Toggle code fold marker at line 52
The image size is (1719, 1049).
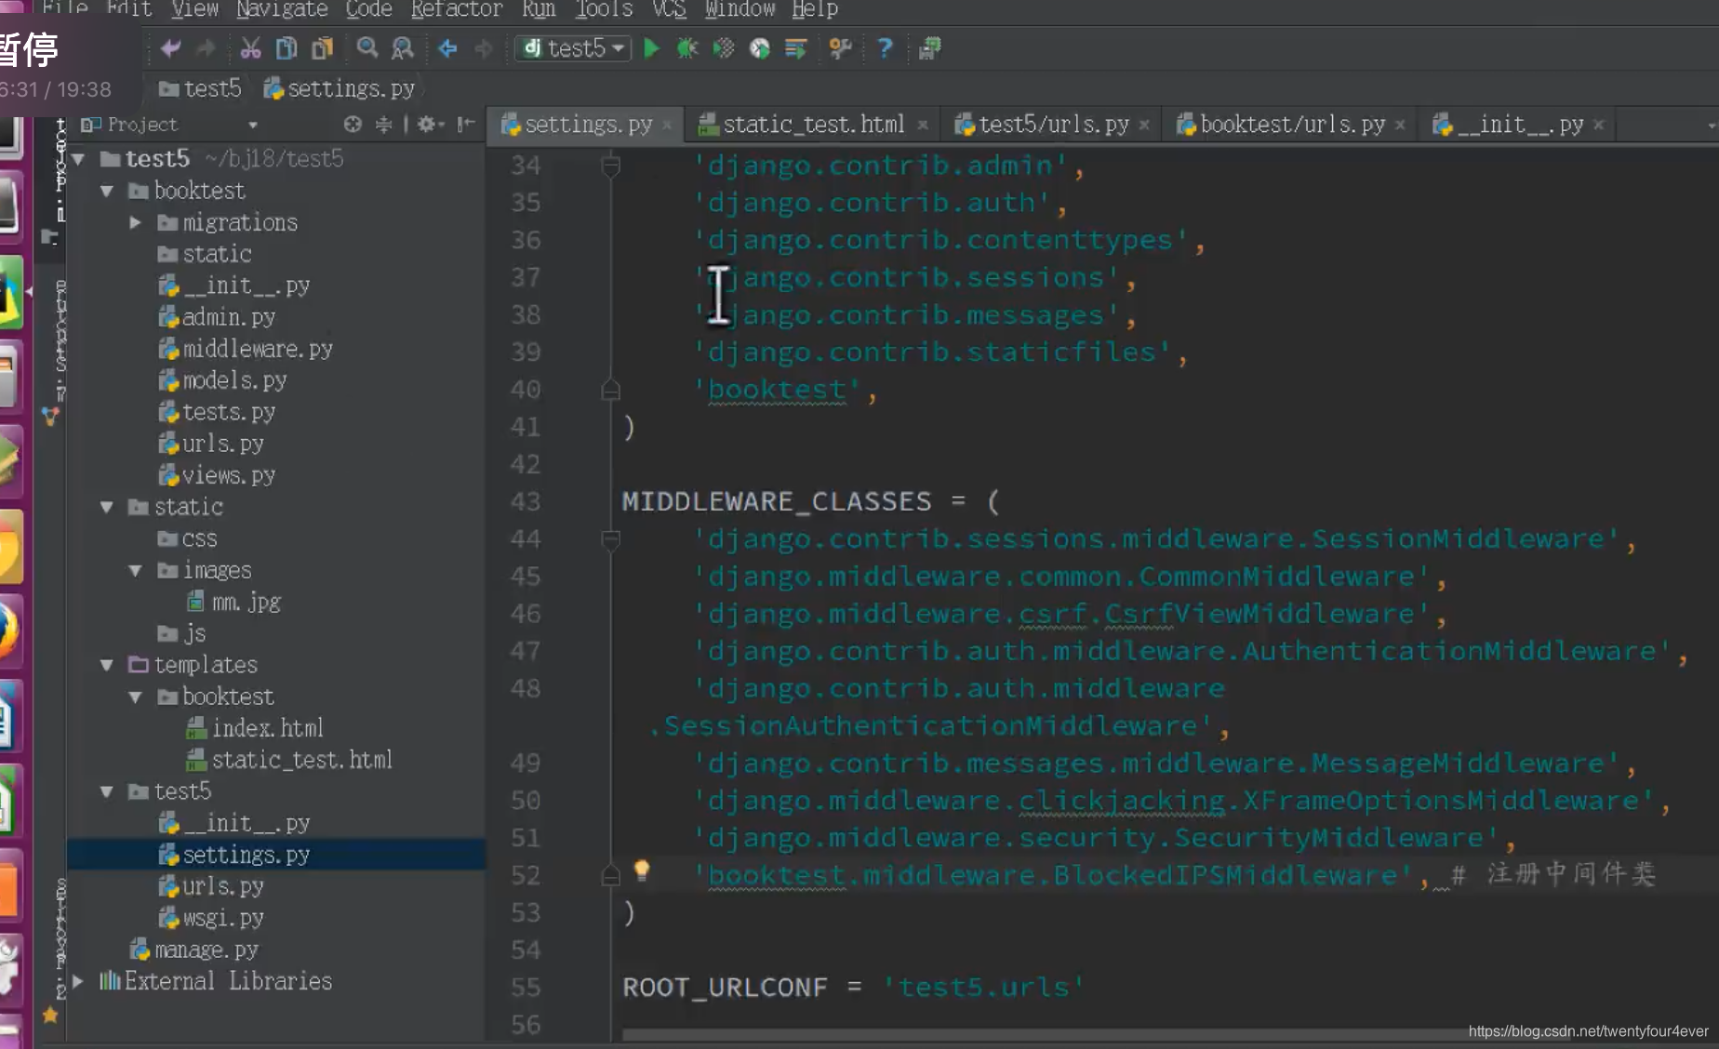pos(611,875)
